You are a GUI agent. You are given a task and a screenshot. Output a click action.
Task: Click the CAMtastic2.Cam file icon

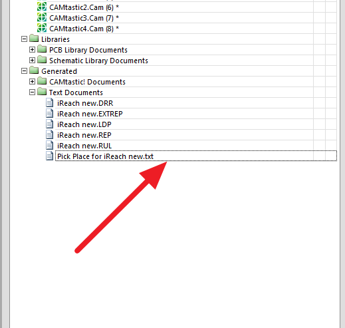coord(42,7)
